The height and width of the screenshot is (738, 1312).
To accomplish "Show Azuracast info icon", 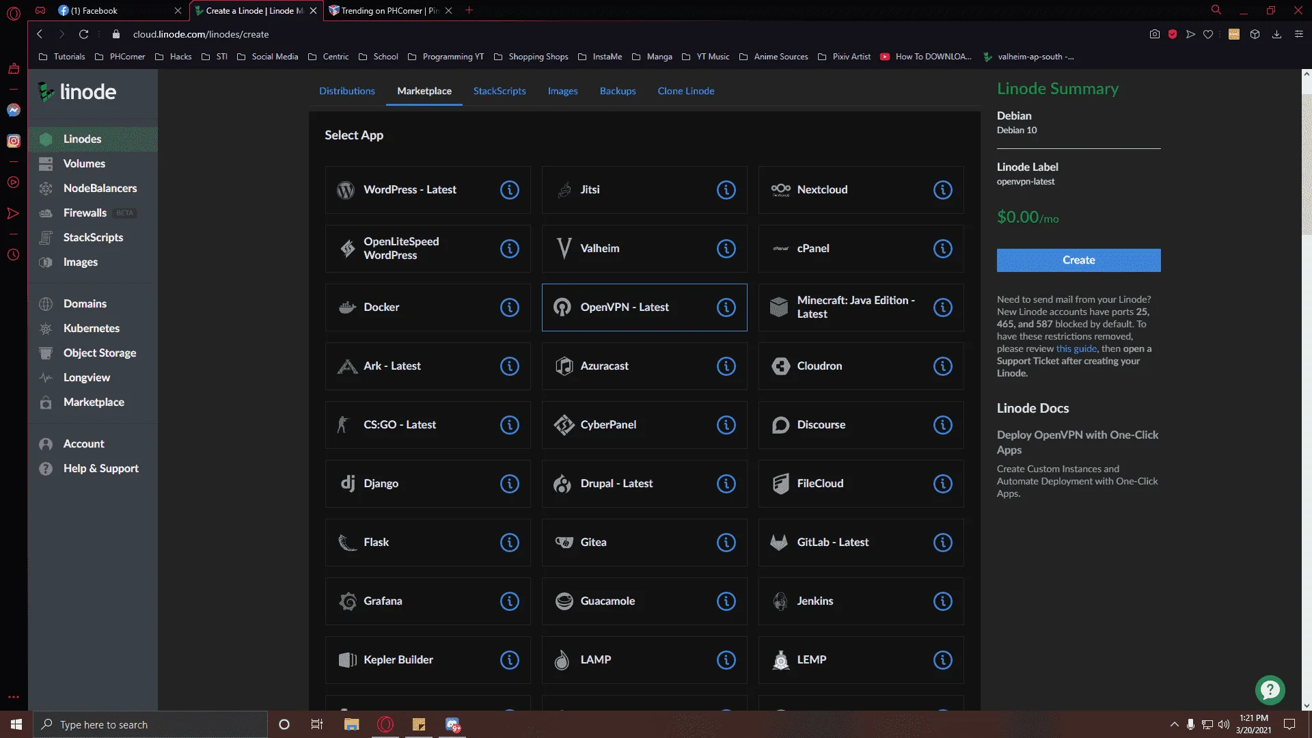I will tap(726, 366).
